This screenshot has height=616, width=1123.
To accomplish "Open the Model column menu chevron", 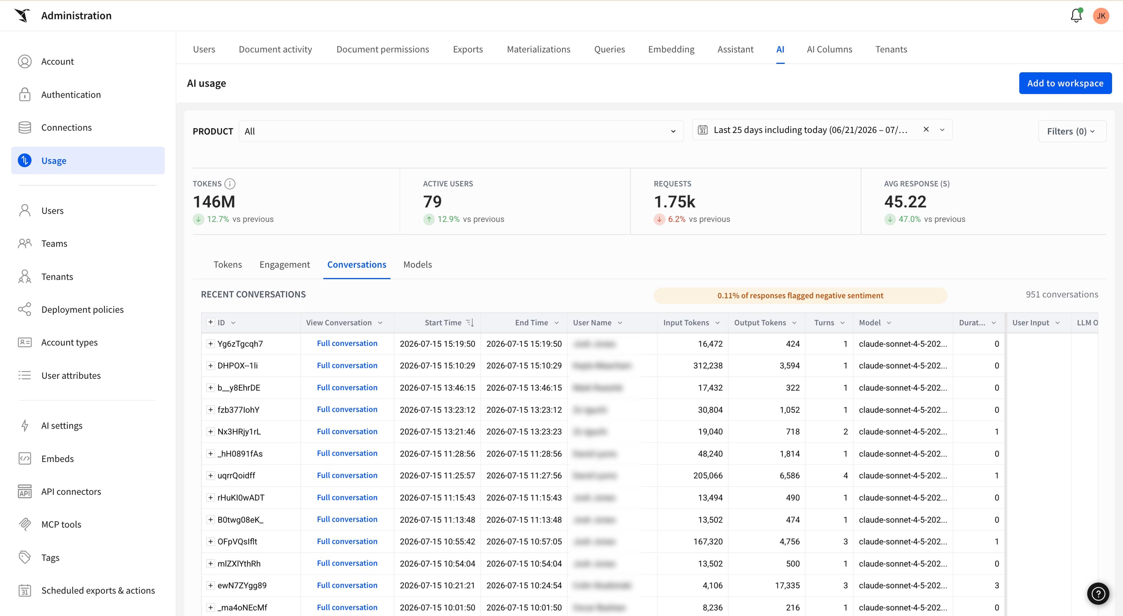I will click(x=889, y=323).
